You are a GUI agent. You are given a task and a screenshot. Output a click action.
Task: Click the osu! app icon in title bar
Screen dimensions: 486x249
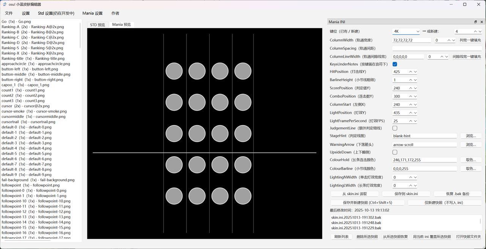(5, 4)
